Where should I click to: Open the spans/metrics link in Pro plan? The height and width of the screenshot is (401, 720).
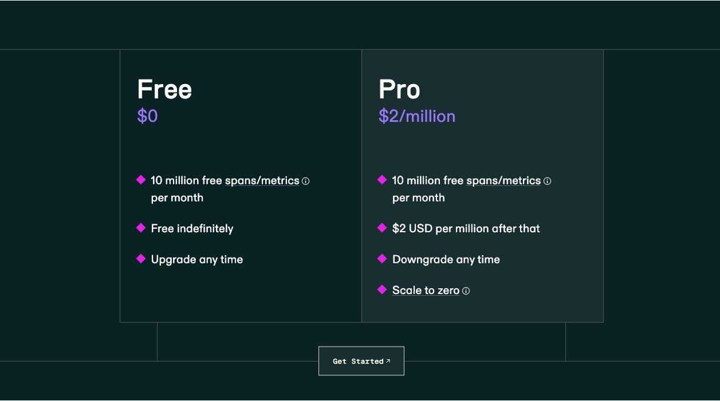[x=504, y=181]
